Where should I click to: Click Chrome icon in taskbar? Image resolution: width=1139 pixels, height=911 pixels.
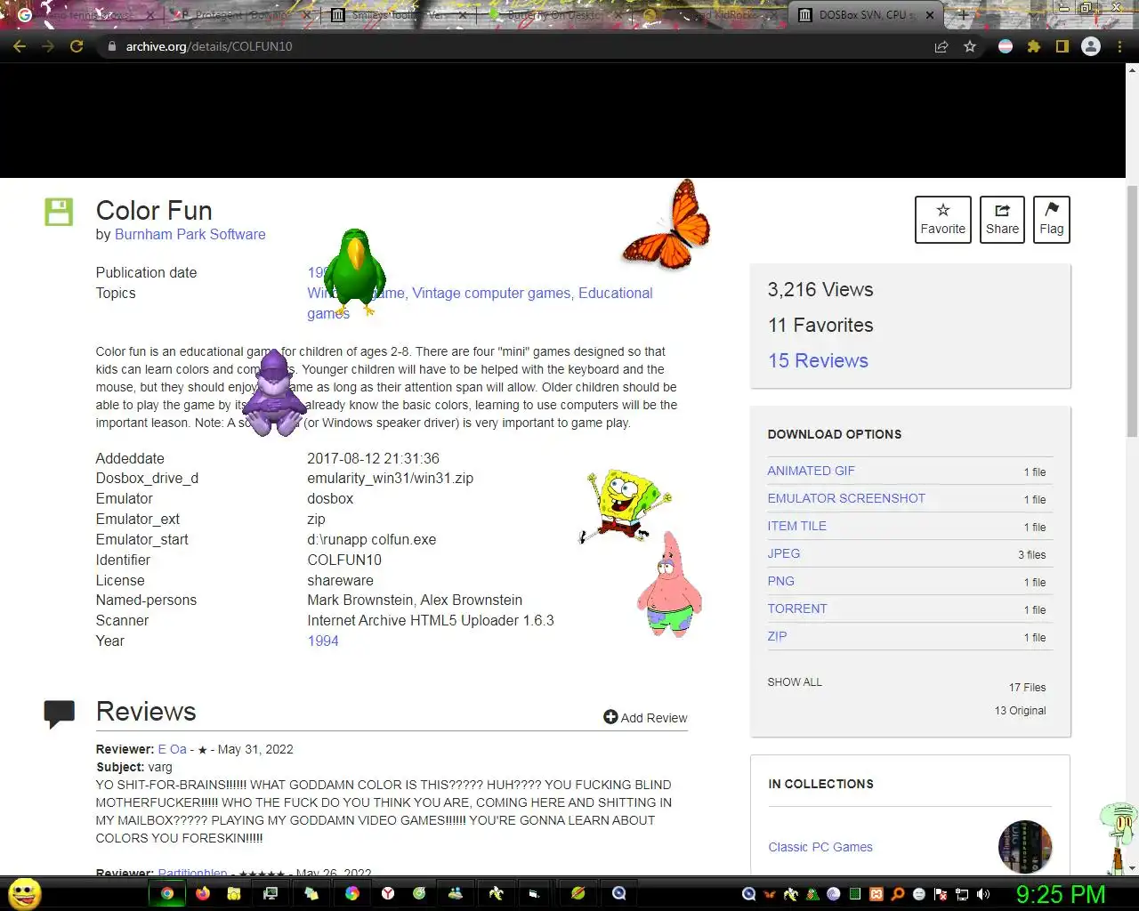pyautogui.click(x=166, y=893)
